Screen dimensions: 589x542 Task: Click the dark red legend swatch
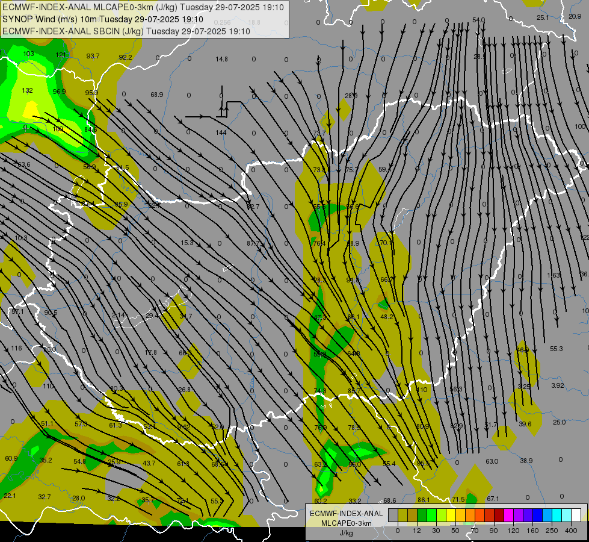pyautogui.click(x=499, y=516)
